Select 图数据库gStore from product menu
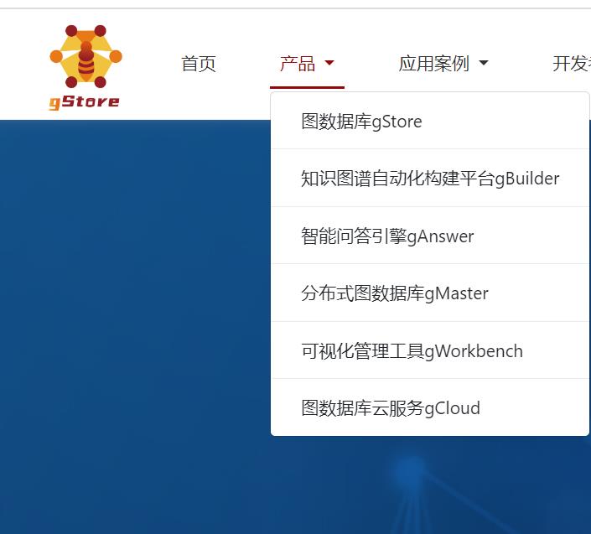 430,122
